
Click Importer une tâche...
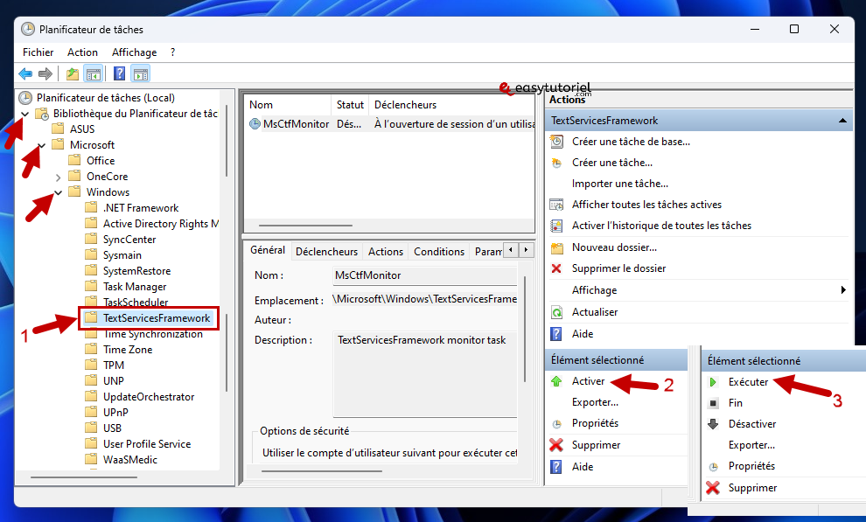click(619, 184)
